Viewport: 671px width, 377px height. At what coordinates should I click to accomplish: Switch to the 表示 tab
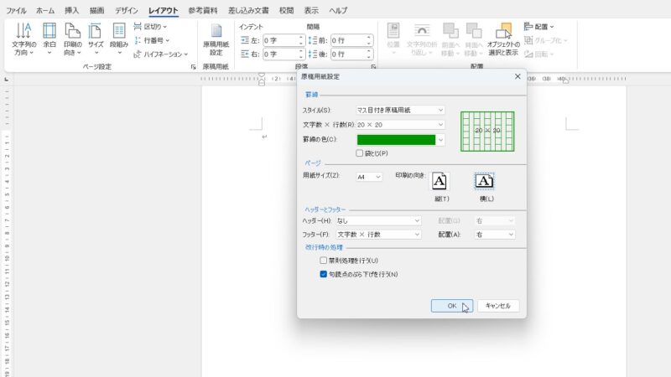(311, 10)
